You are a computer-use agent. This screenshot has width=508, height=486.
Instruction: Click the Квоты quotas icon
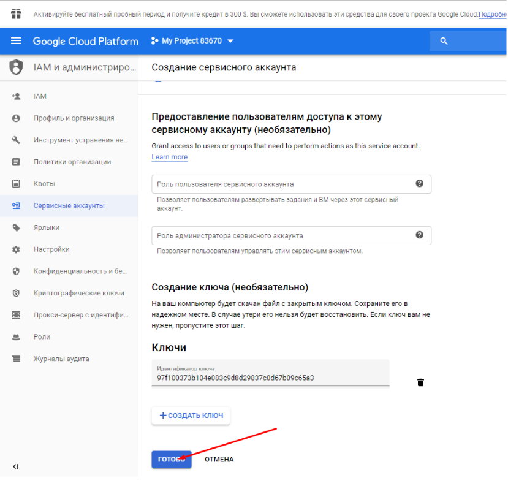click(16, 184)
